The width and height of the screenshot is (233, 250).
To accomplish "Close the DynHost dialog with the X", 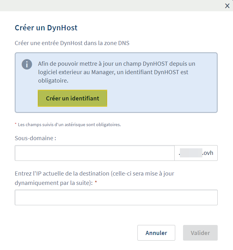I will [227, 6].
